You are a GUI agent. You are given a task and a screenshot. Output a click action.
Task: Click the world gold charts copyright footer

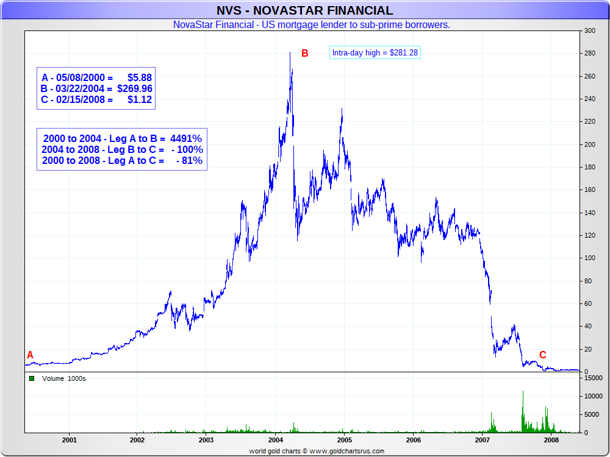(317, 451)
